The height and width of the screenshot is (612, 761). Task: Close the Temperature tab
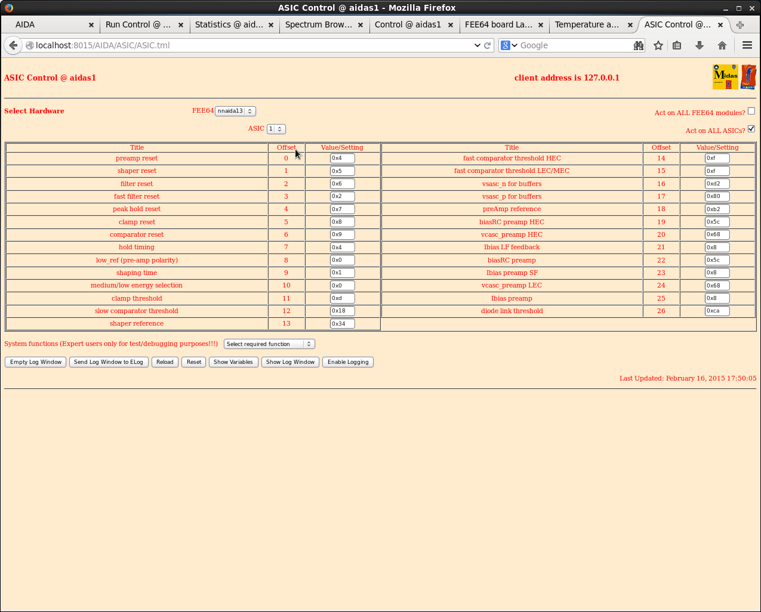click(630, 25)
